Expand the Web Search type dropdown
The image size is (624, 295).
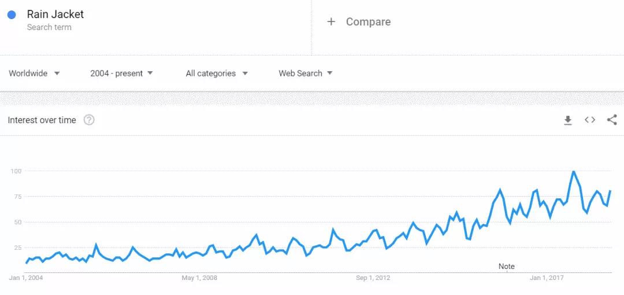pyautogui.click(x=306, y=73)
